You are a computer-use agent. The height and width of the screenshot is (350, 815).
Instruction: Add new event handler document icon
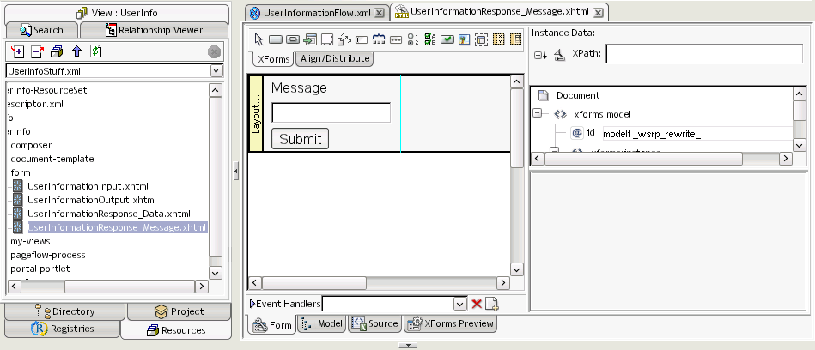[492, 304]
